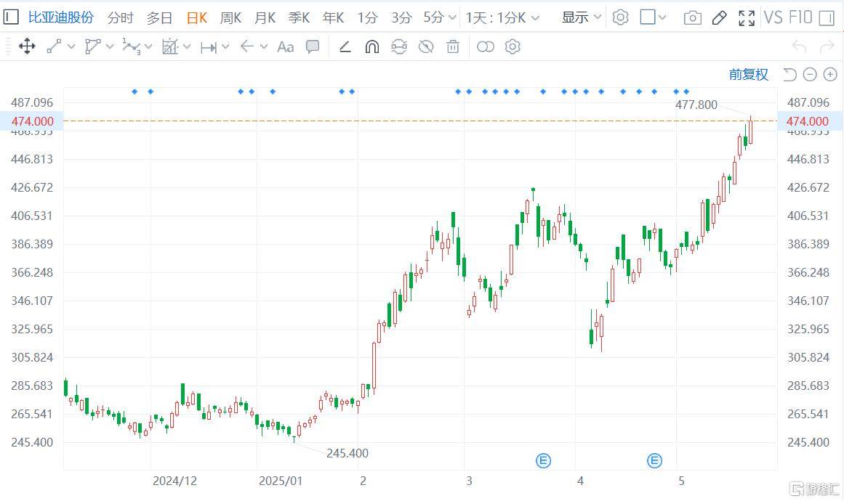Switch to the 多日 multi-day tab
The image size is (844, 501).
(159, 18)
